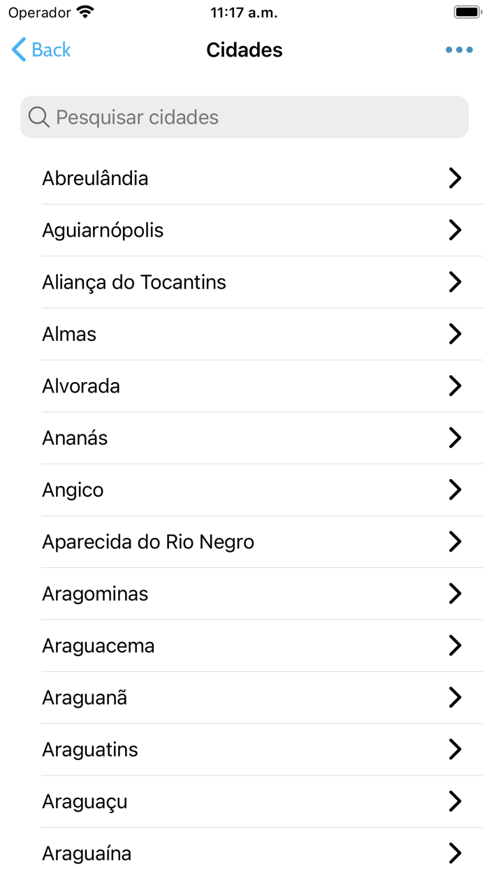Tap the Pesquisar cidades search field
The width and height of the screenshot is (489, 869).
click(x=244, y=117)
